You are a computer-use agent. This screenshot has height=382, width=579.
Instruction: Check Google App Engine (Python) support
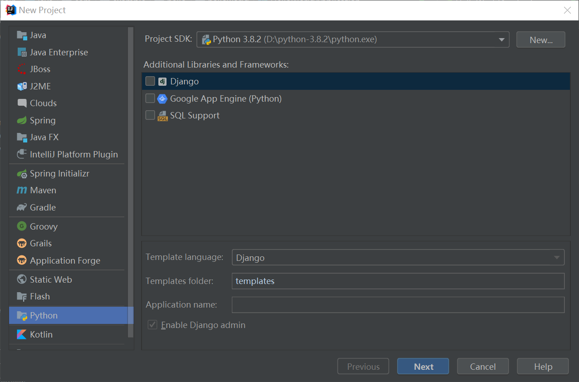[150, 98]
